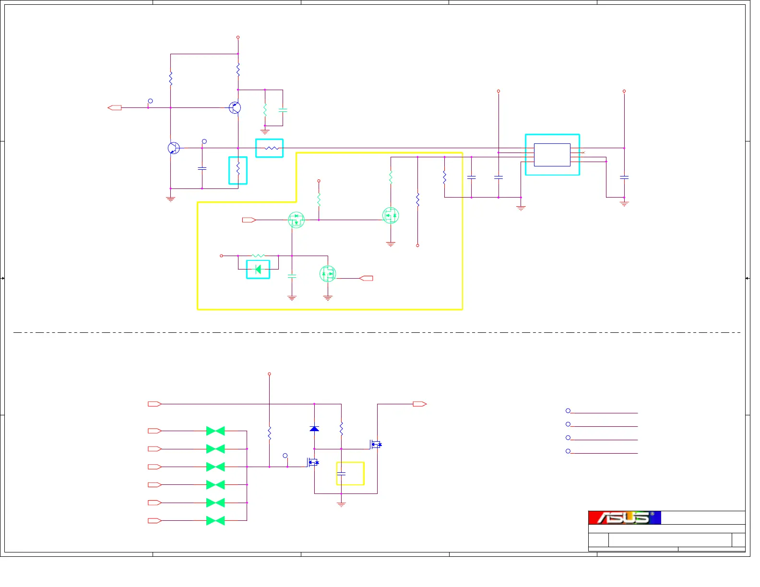Click the upper blue PNP transistor symbol

(235, 108)
